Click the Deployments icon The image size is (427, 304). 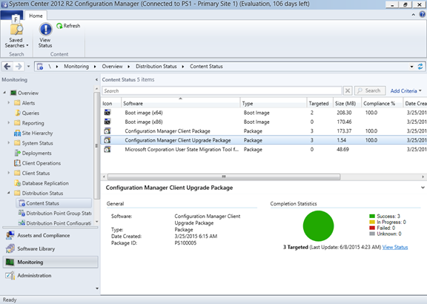(18, 153)
